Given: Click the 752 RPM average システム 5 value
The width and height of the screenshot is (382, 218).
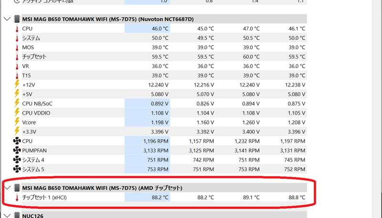Looking at the screenshot, I should (x=295, y=169).
